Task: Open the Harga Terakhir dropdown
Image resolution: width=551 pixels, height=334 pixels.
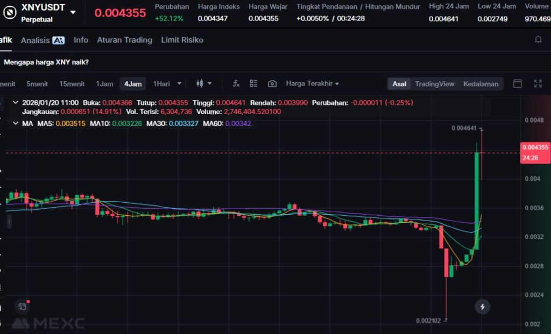Action: (x=312, y=83)
